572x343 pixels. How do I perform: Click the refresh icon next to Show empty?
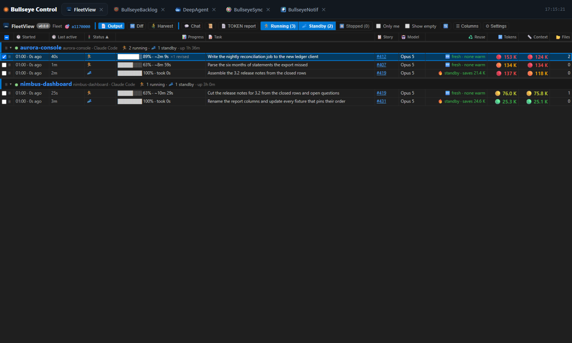point(445,26)
